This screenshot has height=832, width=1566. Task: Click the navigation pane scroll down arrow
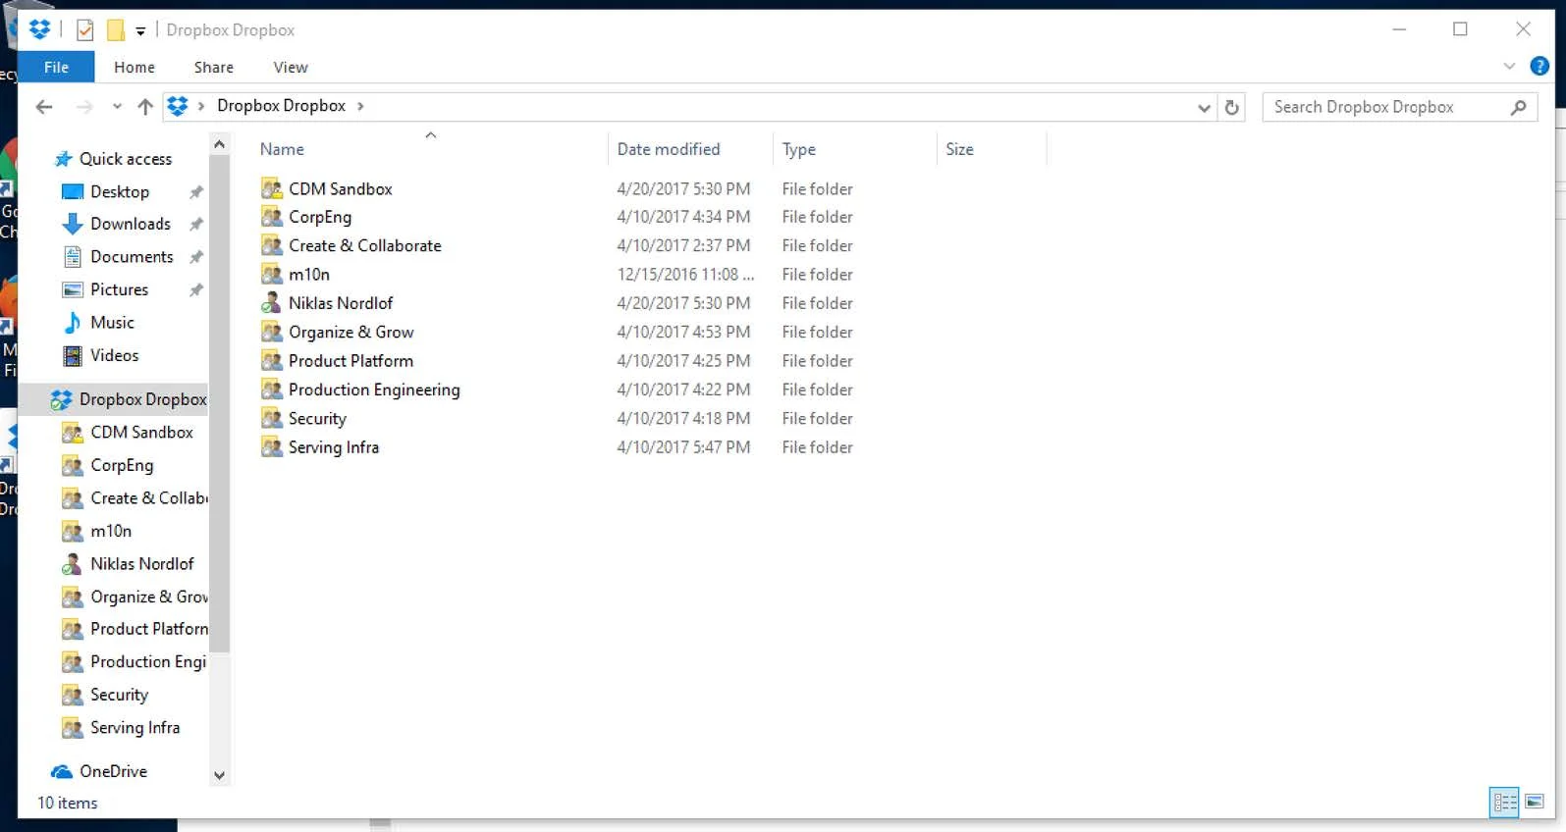[219, 775]
